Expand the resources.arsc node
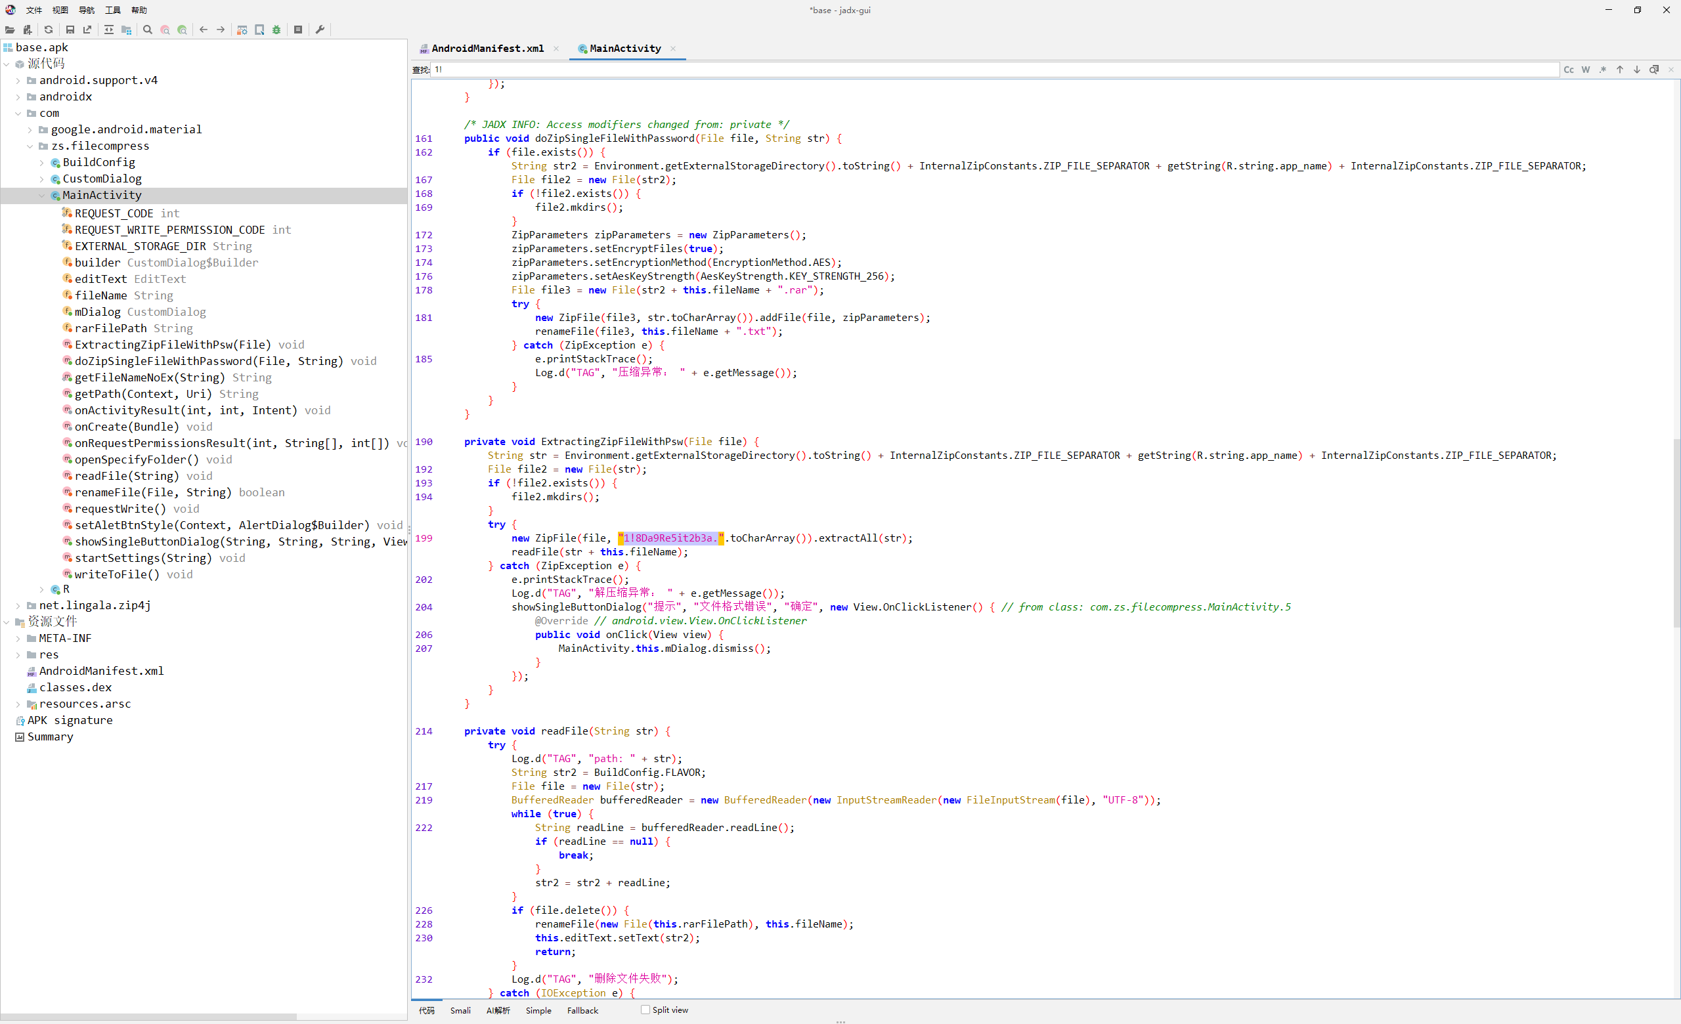Screen dimensions: 1681x1024 [18, 704]
